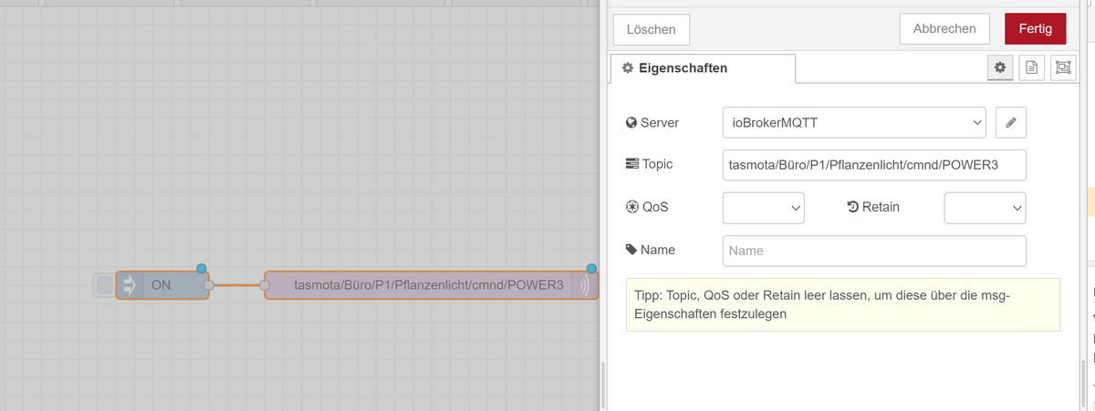The width and height of the screenshot is (1095, 411).
Task: Select the ON inject node
Action: 162,285
